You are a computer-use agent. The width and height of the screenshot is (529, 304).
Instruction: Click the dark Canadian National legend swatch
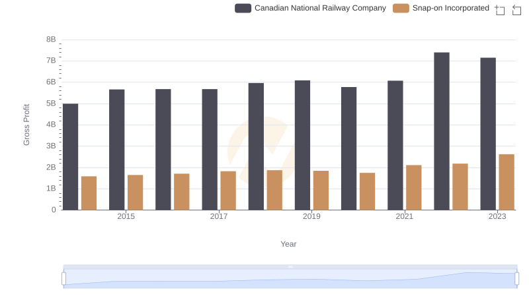point(243,8)
